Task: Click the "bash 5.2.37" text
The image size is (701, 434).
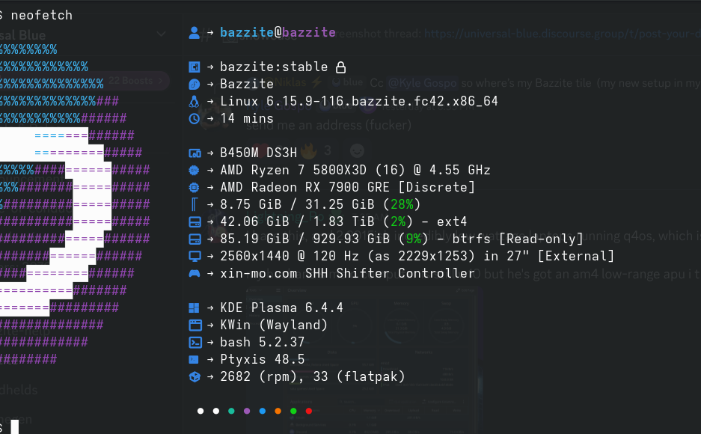Action: tap(263, 343)
